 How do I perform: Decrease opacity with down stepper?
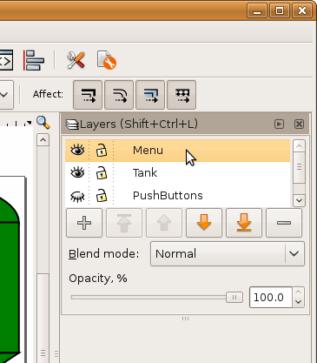click(x=299, y=302)
